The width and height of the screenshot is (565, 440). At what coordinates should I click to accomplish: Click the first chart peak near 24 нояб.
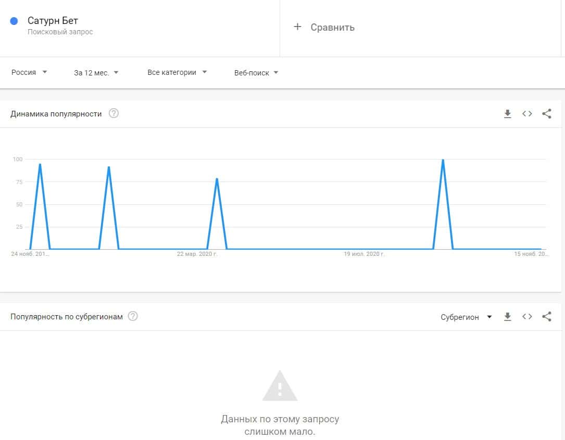pyautogui.click(x=40, y=165)
